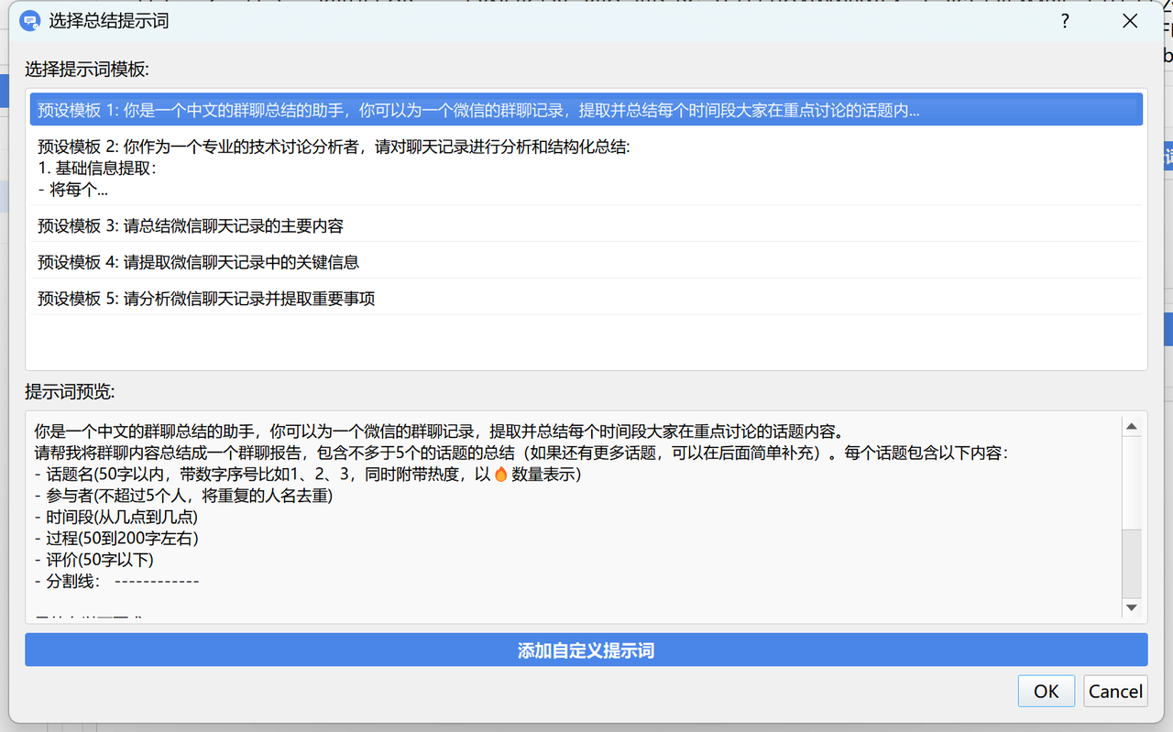Choose 预设模板 5: 请分析微信聊天记录并提取重要事项

click(586, 299)
